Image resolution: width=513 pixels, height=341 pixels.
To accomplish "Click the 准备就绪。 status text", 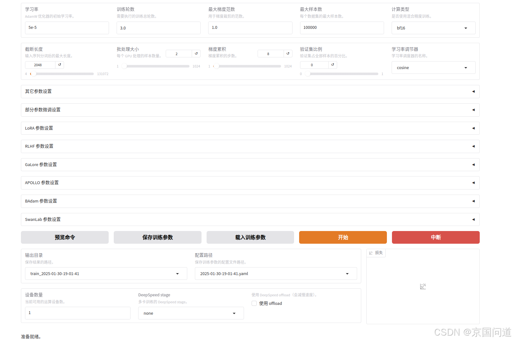I will 31,337.
